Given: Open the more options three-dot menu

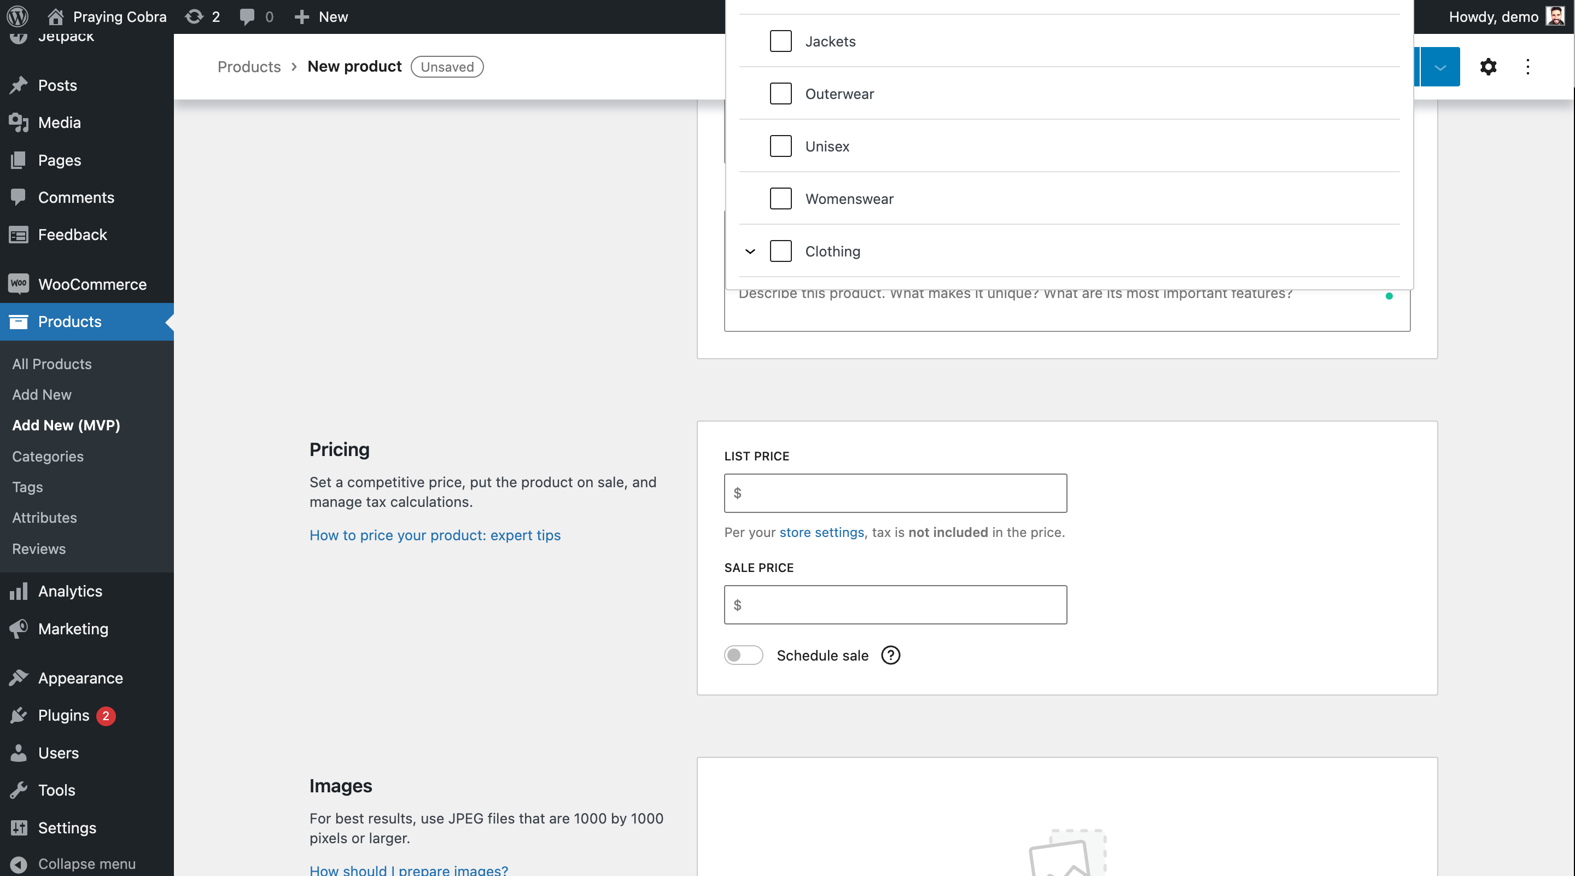Looking at the screenshot, I should pos(1527,67).
